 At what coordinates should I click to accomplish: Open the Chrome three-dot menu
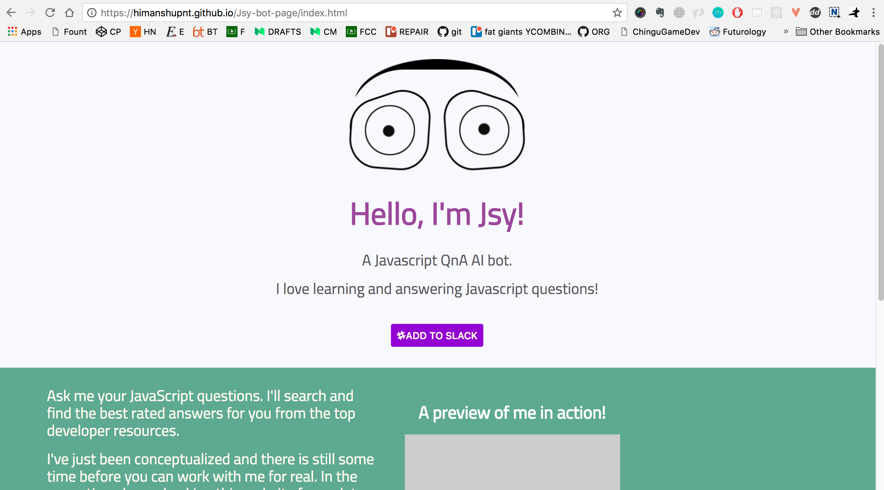pyautogui.click(x=874, y=13)
